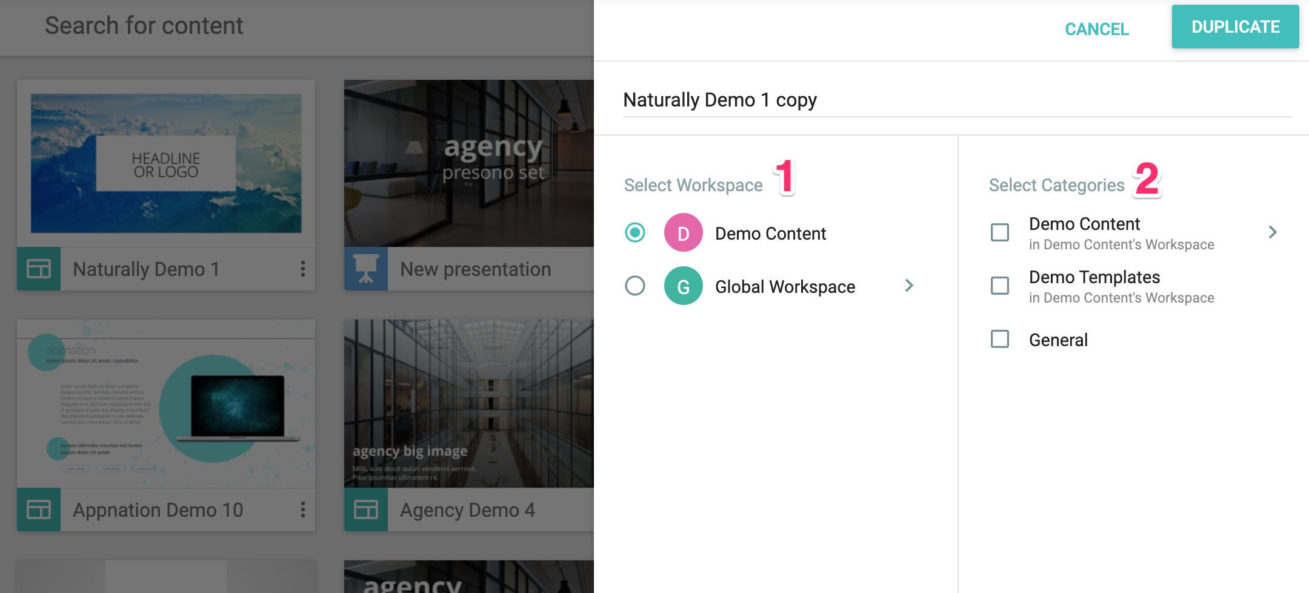This screenshot has height=593, width=1309.
Task: Open the Naturally Demo 1 more-options menu
Action: click(x=302, y=269)
